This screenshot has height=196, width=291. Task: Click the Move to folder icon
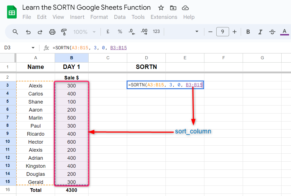[173, 8]
